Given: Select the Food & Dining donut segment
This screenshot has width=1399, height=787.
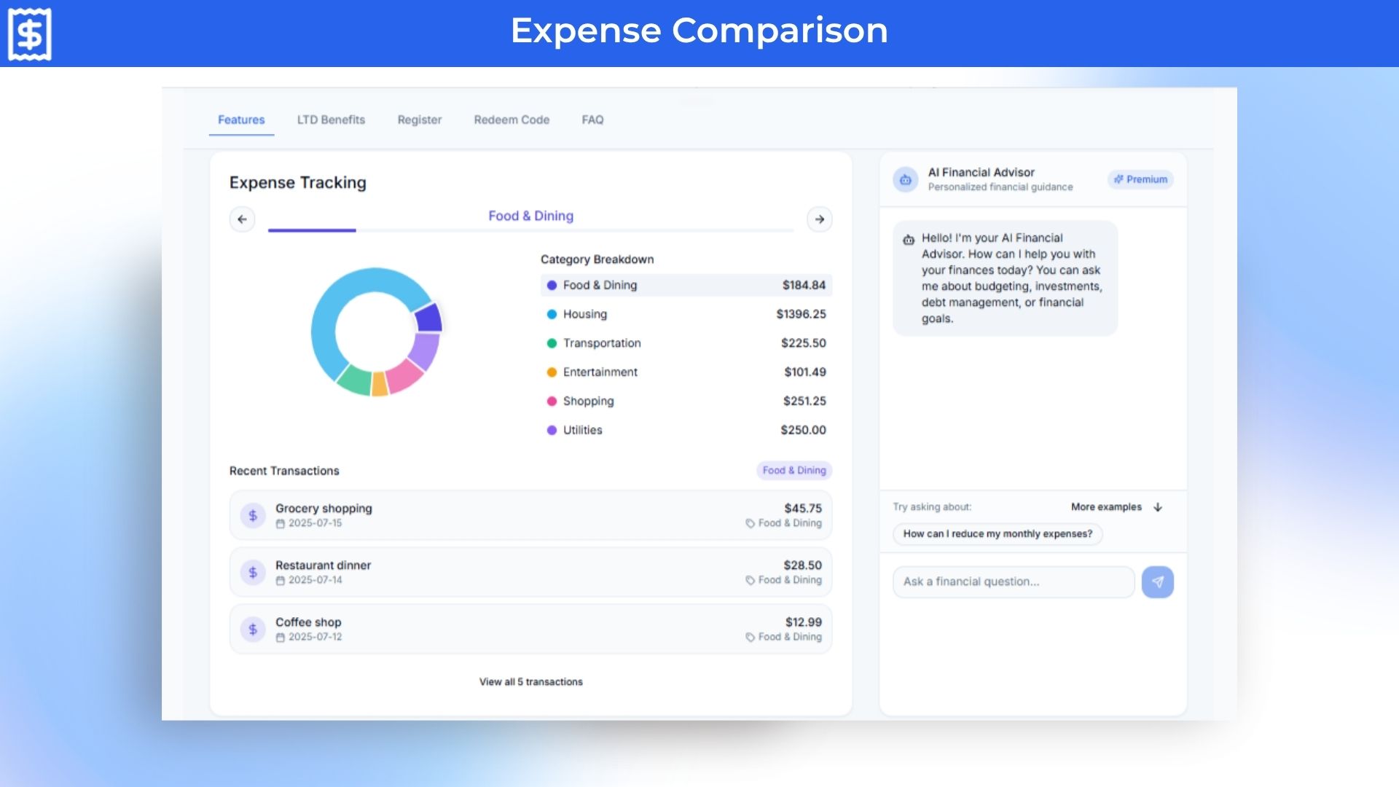Looking at the screenshot, I should click(x=428, y=318).
